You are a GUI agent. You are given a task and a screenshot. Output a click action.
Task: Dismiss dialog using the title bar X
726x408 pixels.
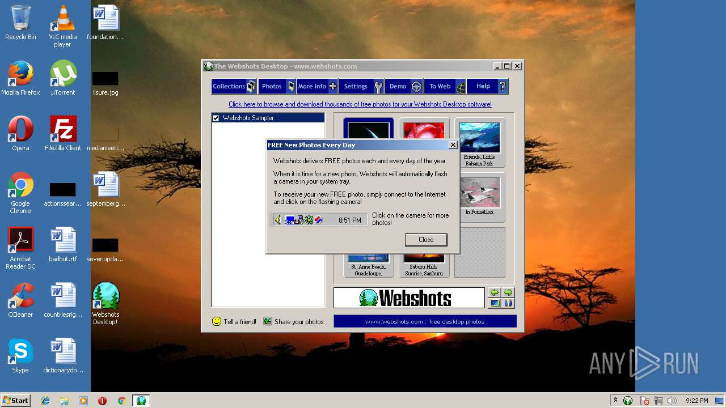tap(453, 145)
